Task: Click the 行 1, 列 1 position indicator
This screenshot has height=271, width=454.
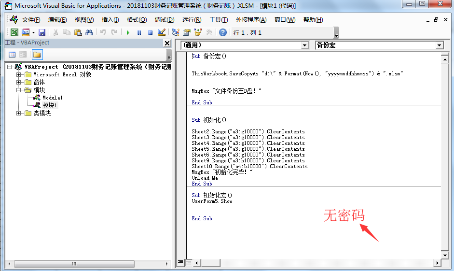Action: coord(248,32)
